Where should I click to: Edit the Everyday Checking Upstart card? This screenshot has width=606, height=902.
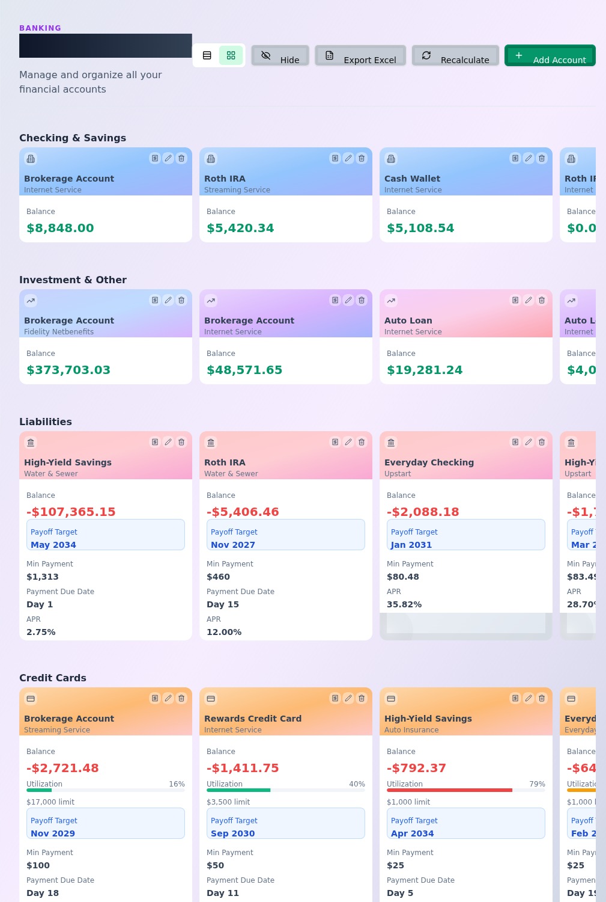[x=529, y=442]
